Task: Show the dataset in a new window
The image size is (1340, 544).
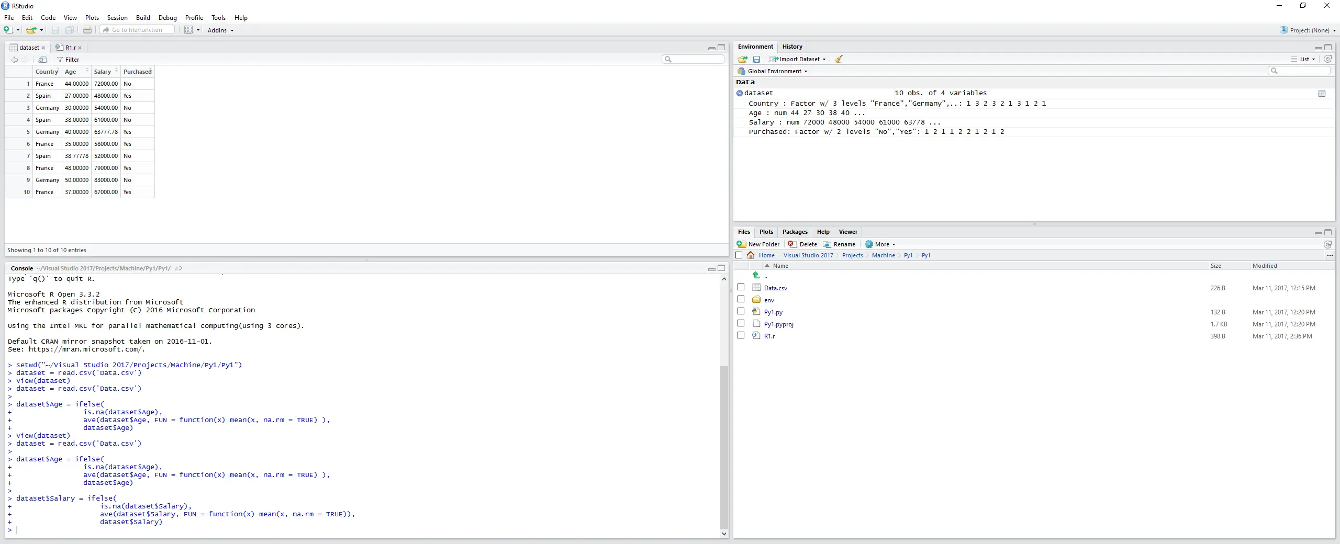Action: tap(42, 60)
